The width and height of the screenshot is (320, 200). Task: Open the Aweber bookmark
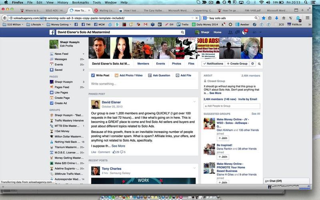242,24
